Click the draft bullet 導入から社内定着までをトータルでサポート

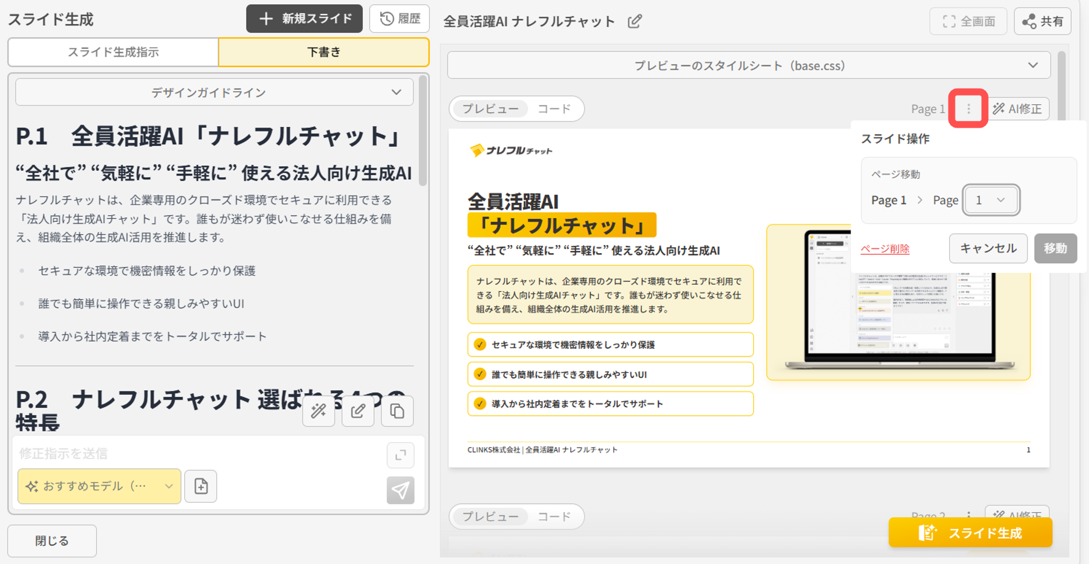[x=153, y=336]
